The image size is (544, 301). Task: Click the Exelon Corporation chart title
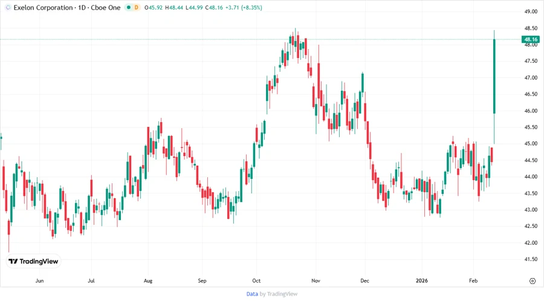[x=67, y=8]
